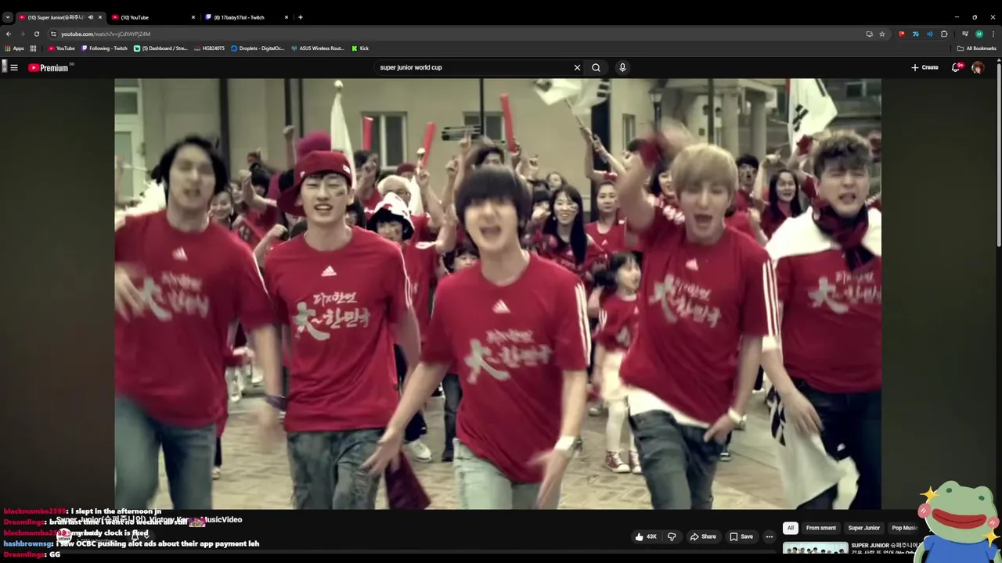Like the video with 43K likes
The image size is (1002, 563).
pos(646,536)
